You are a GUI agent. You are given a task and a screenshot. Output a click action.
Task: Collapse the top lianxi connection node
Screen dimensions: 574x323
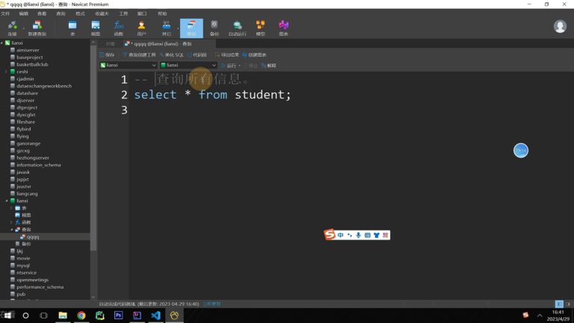point(1,43)
